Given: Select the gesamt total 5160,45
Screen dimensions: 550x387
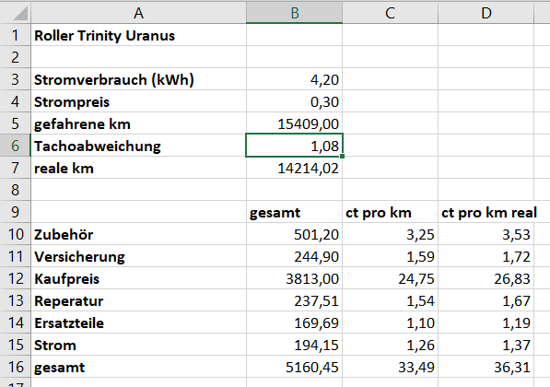Looking at the screenshot, I should (x=294, y=367).
